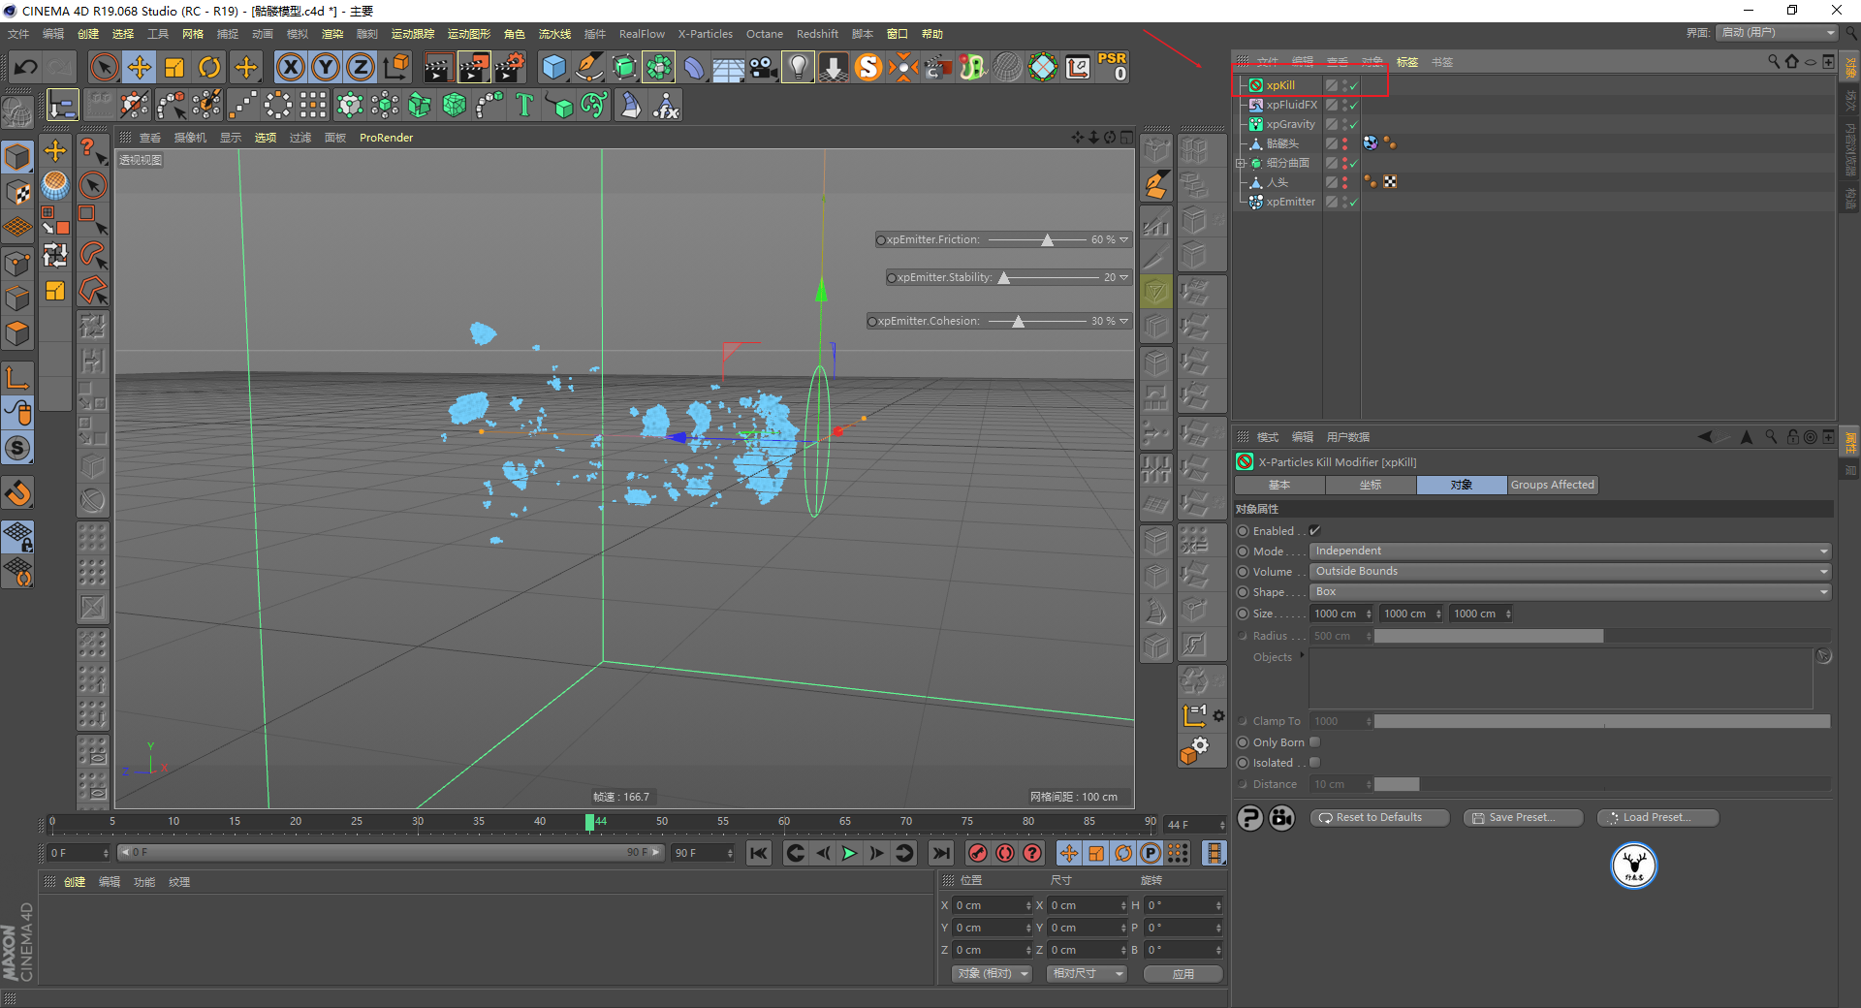The image size is (1861, 1008).
Task: Render the active view
Action: (x=438, y=67)
